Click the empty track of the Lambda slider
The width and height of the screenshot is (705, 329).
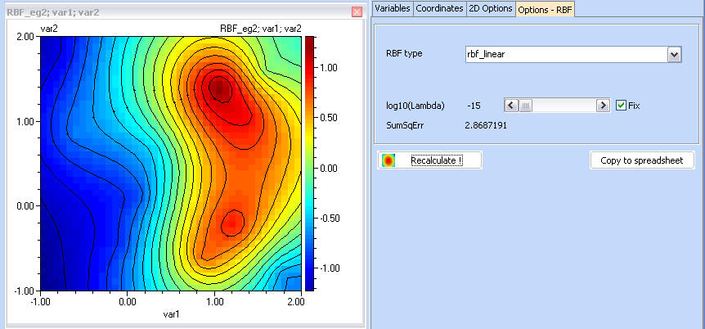coord(564,106)
